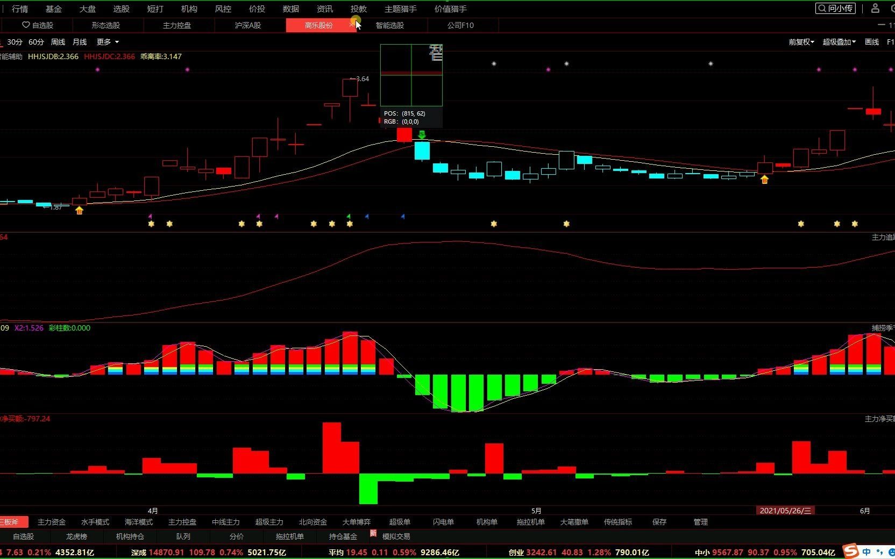Open the user account icon

(875, 8)
